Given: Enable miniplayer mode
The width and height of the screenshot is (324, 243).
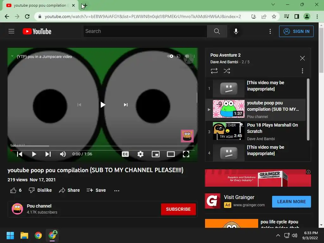Looking at the screenshot, I should 156,154.
